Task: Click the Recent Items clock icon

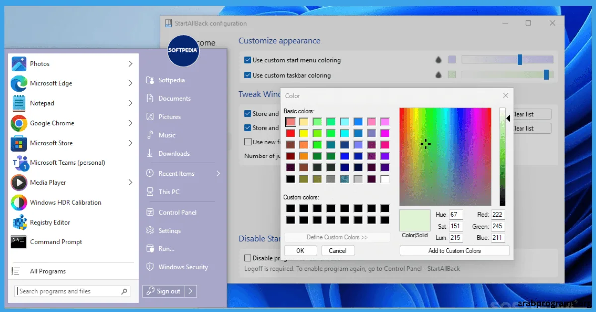Action: (x=149, y=173)
